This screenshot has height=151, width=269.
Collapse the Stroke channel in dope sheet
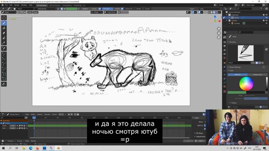pyautogui.click(x=1, y=123)
